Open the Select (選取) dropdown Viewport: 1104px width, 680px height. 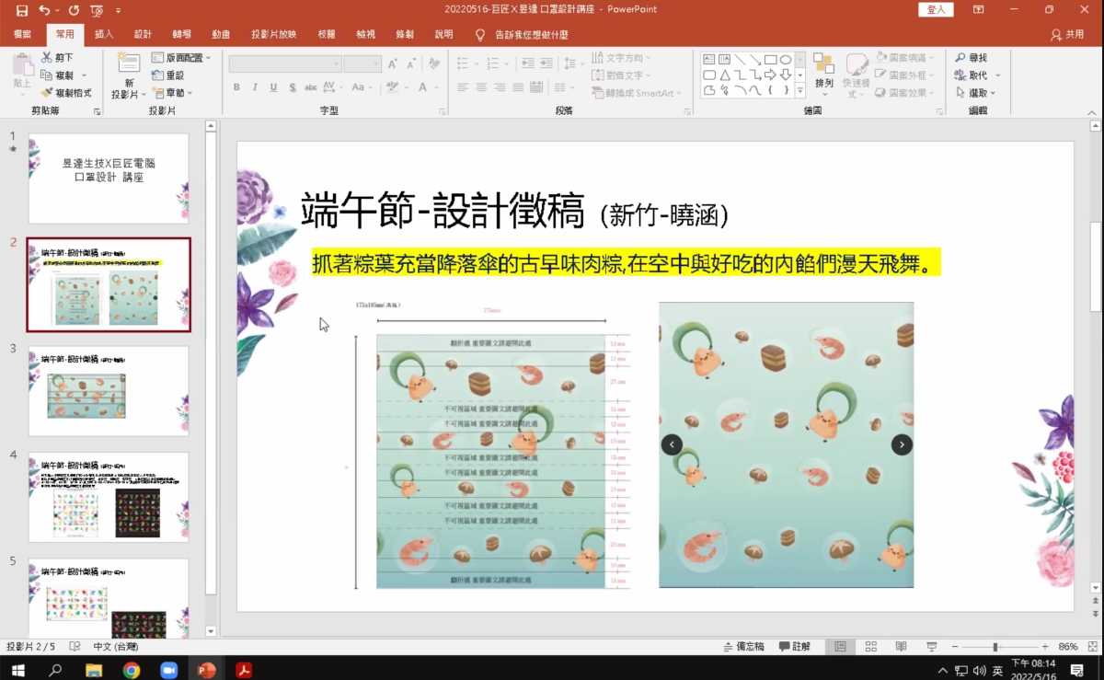[x=975, y=93]
